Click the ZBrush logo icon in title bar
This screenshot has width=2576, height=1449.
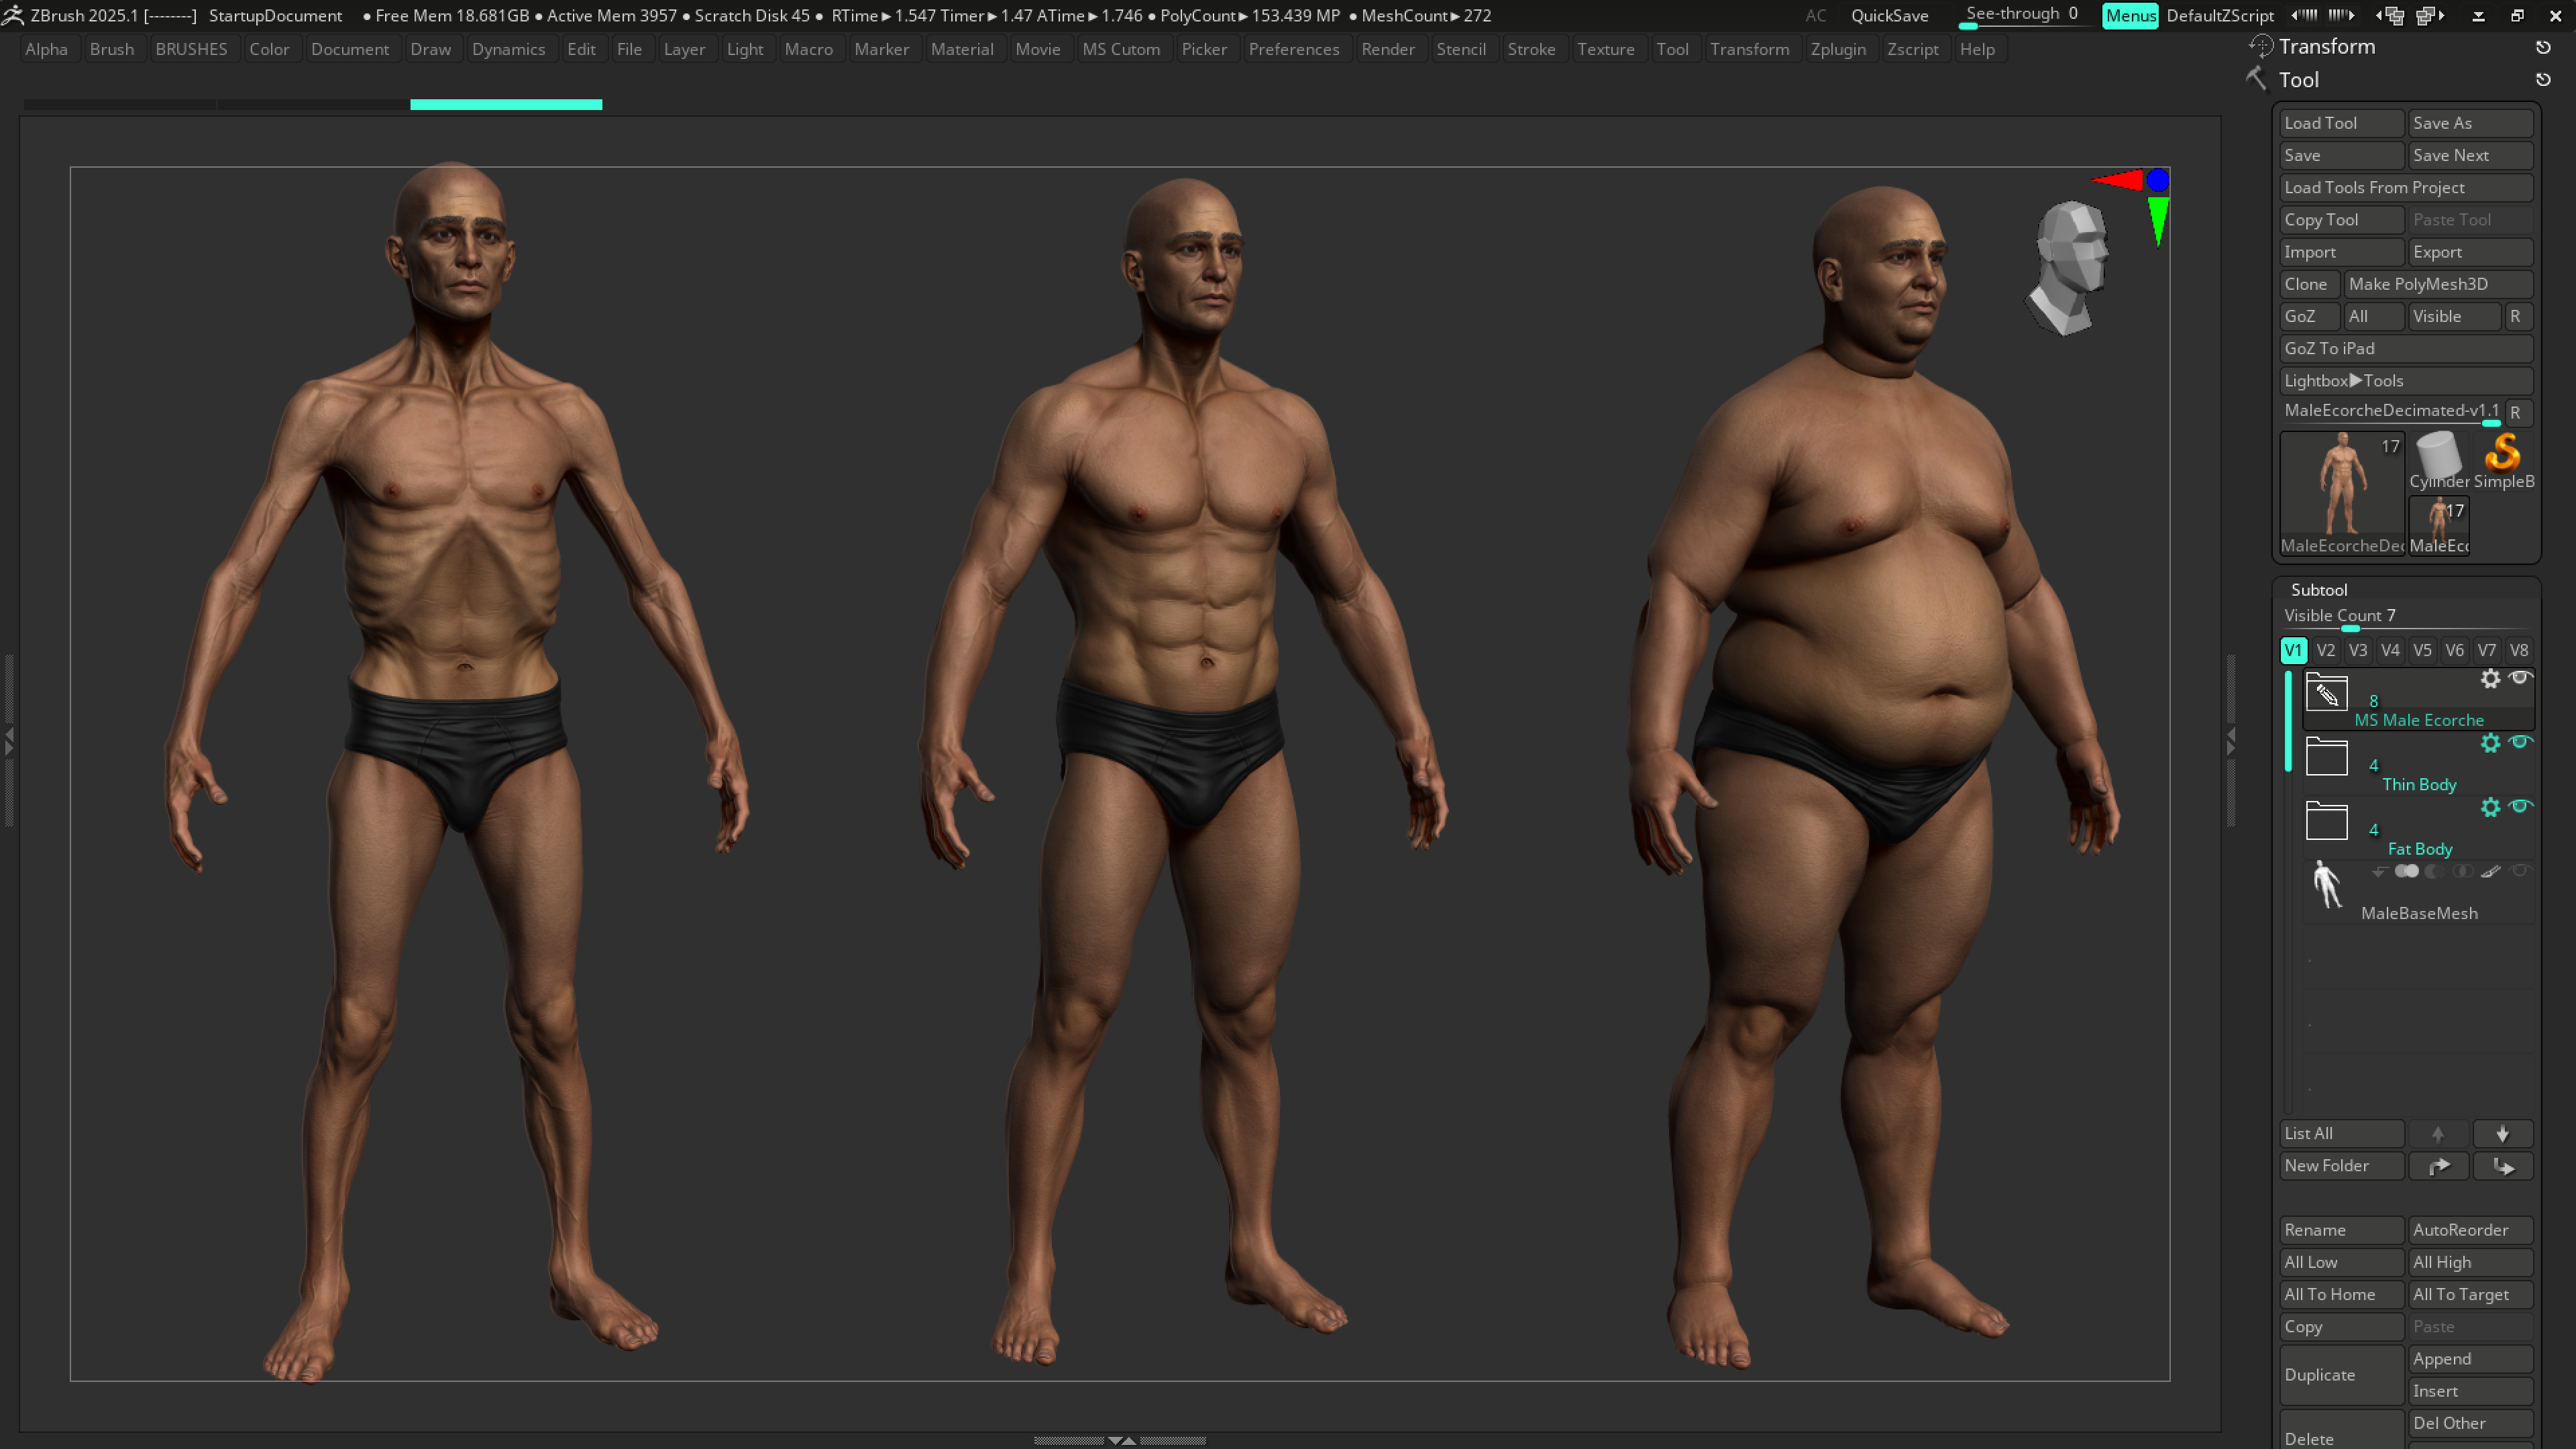[13, 15]
